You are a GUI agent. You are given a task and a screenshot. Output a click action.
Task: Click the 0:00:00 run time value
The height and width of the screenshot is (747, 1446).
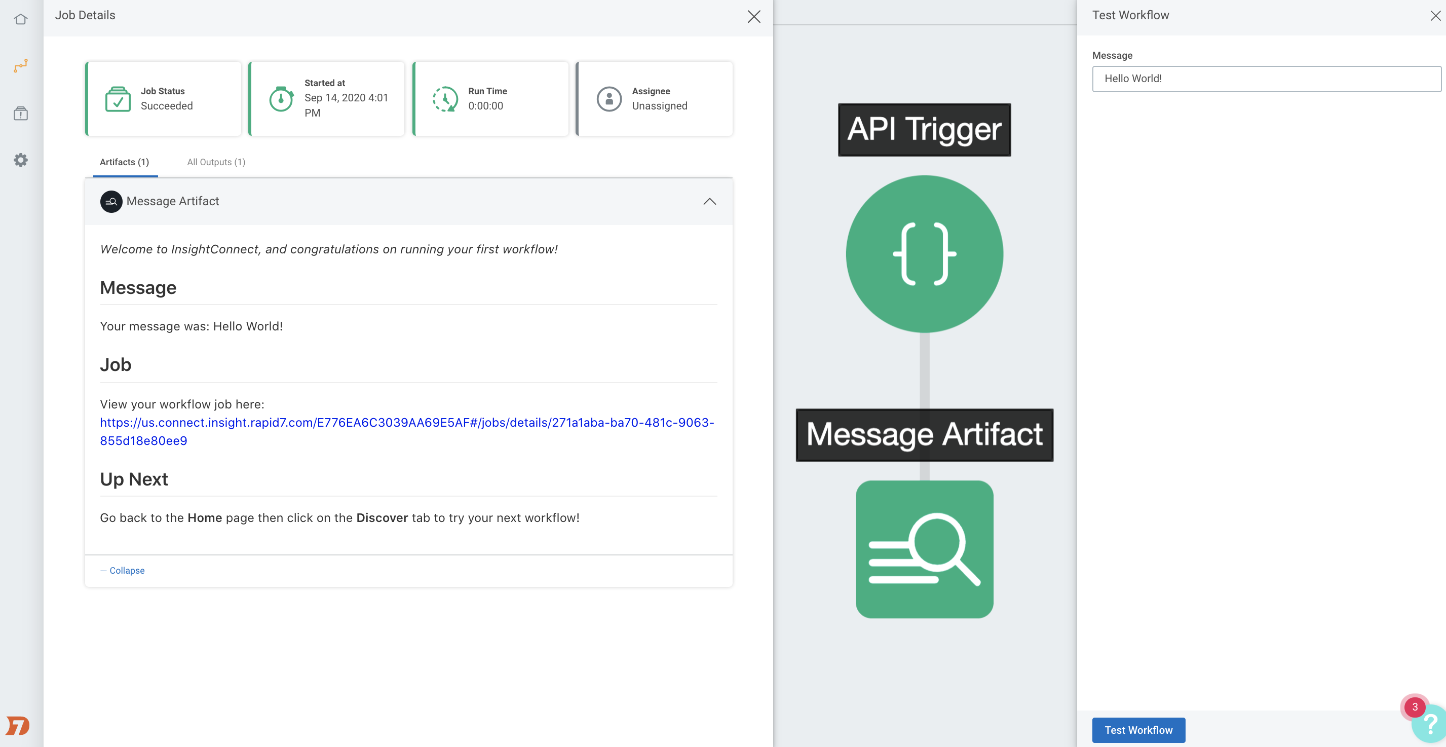pos(485,105)
